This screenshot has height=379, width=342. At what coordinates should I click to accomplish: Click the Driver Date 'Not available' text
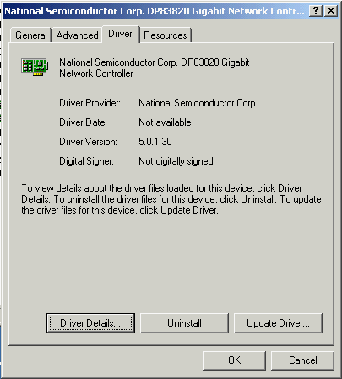[165, 122]
